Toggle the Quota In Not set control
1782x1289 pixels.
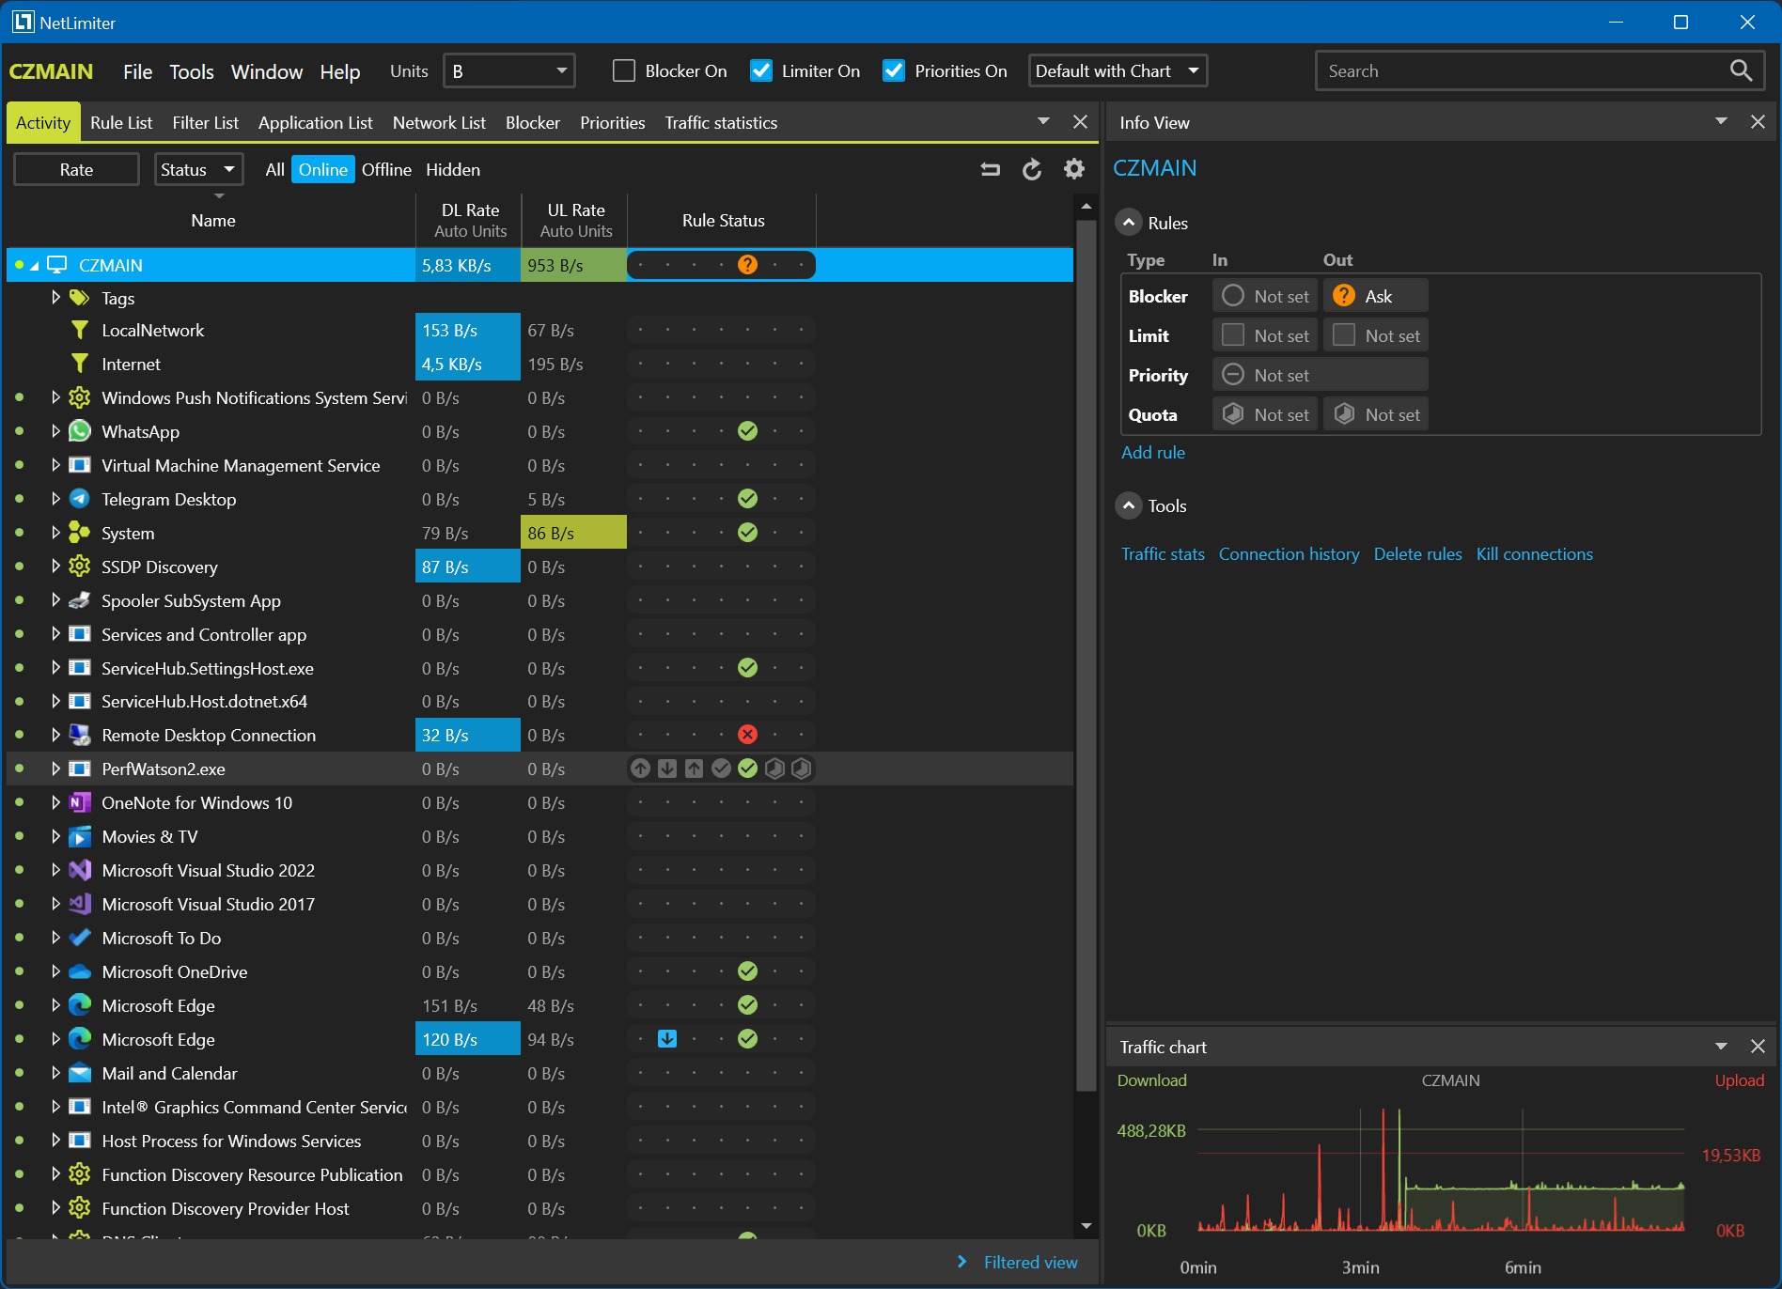pos(1265,414)
